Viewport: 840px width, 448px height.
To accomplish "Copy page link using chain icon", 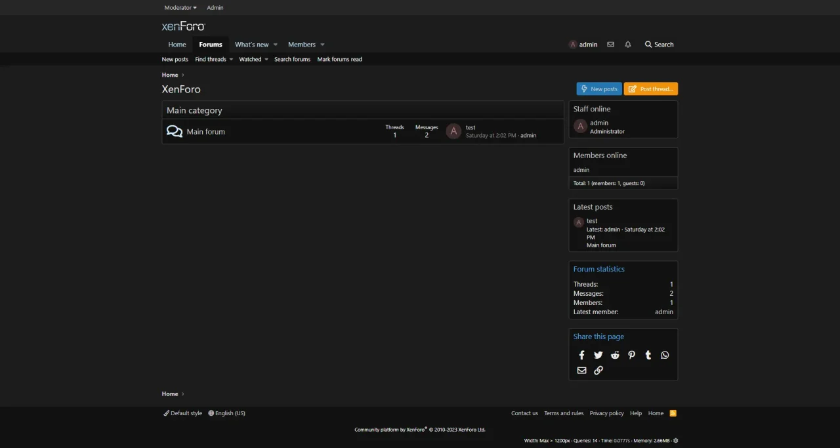I will pyautogui.click(x=598, y=371).
